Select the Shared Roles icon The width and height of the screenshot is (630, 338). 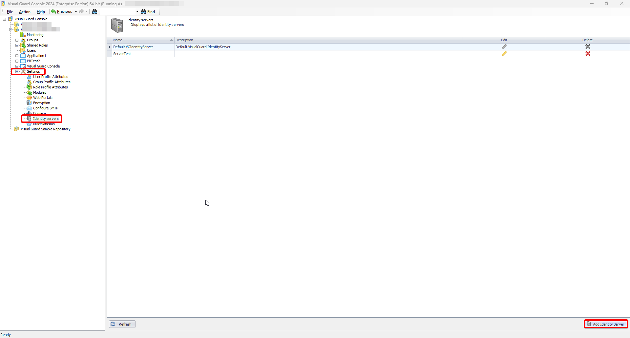23,45
